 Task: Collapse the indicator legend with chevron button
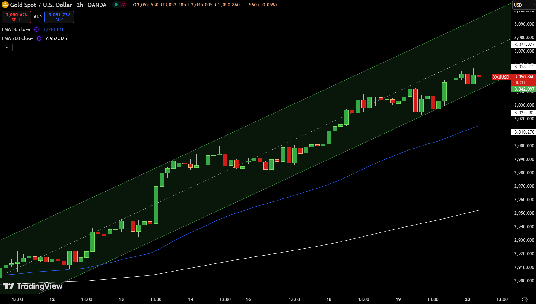7,48
